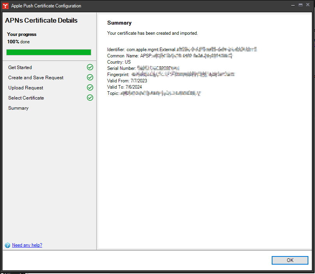Click the Valid To date text
The width and height of the screenshot is (315, 274).
click(125, 87)
